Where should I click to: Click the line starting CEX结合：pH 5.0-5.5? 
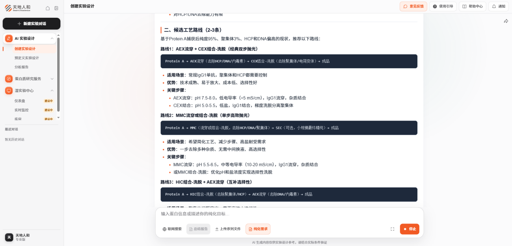click(233, 105)
